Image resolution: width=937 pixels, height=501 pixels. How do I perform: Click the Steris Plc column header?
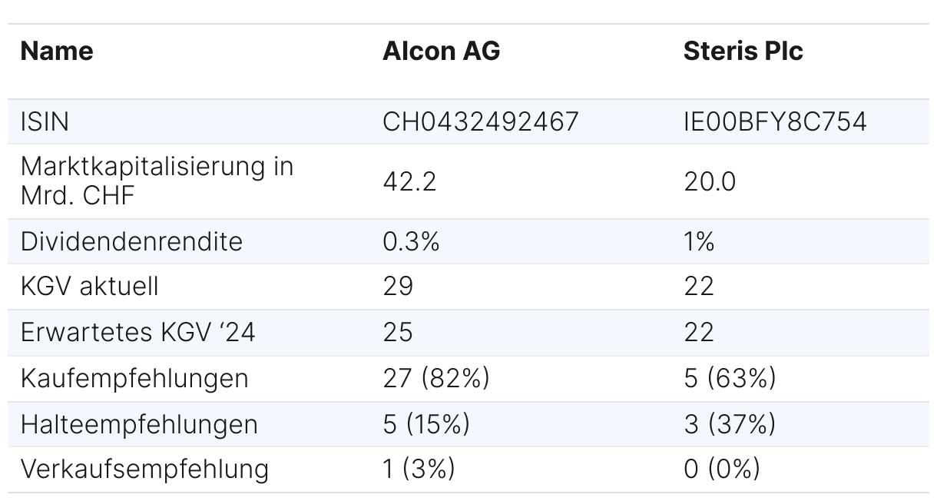pos(743,51)
